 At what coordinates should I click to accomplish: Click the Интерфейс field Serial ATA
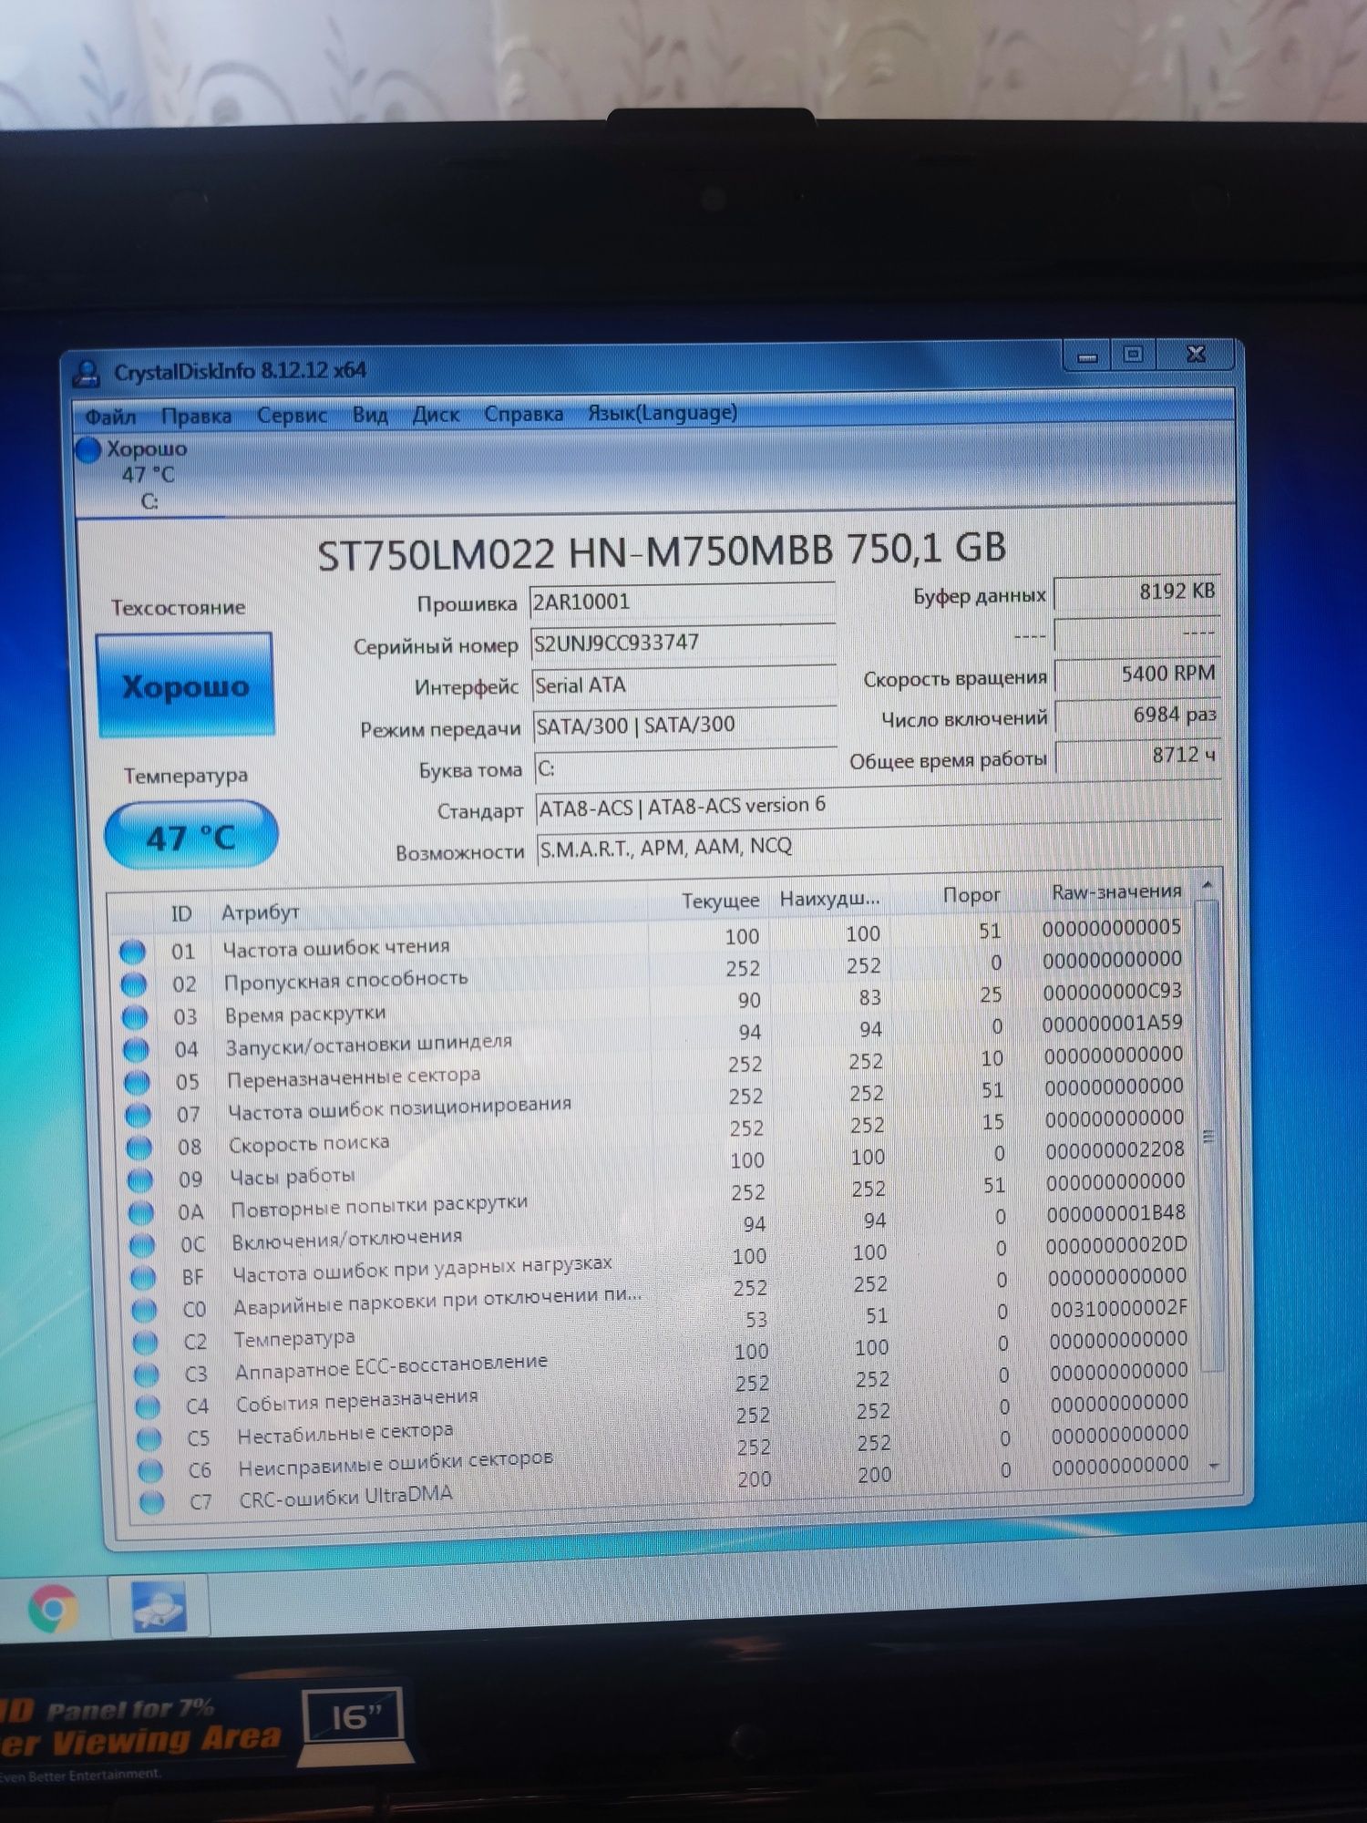click(683, 684)
